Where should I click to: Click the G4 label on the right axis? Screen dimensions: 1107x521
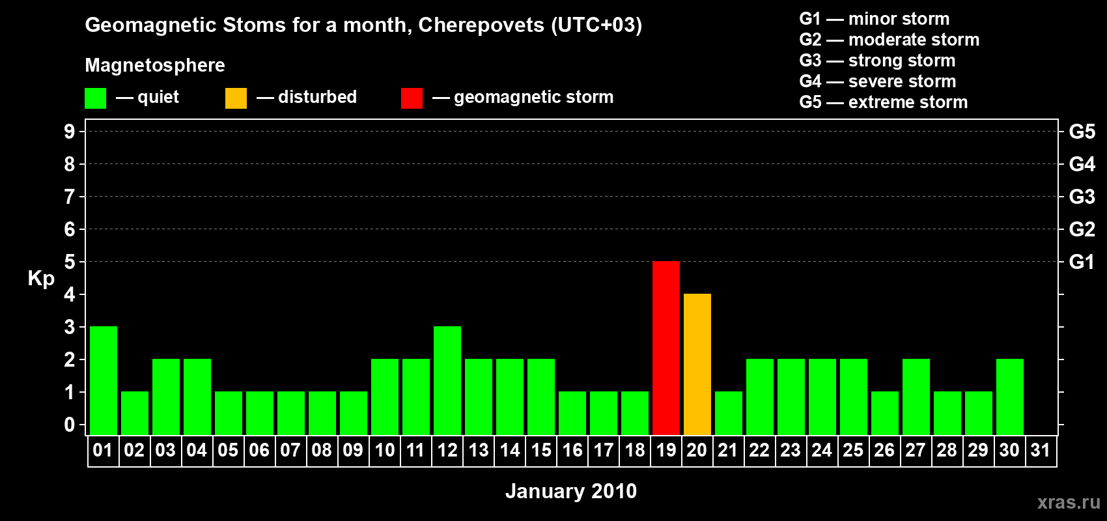(1082, 164)
